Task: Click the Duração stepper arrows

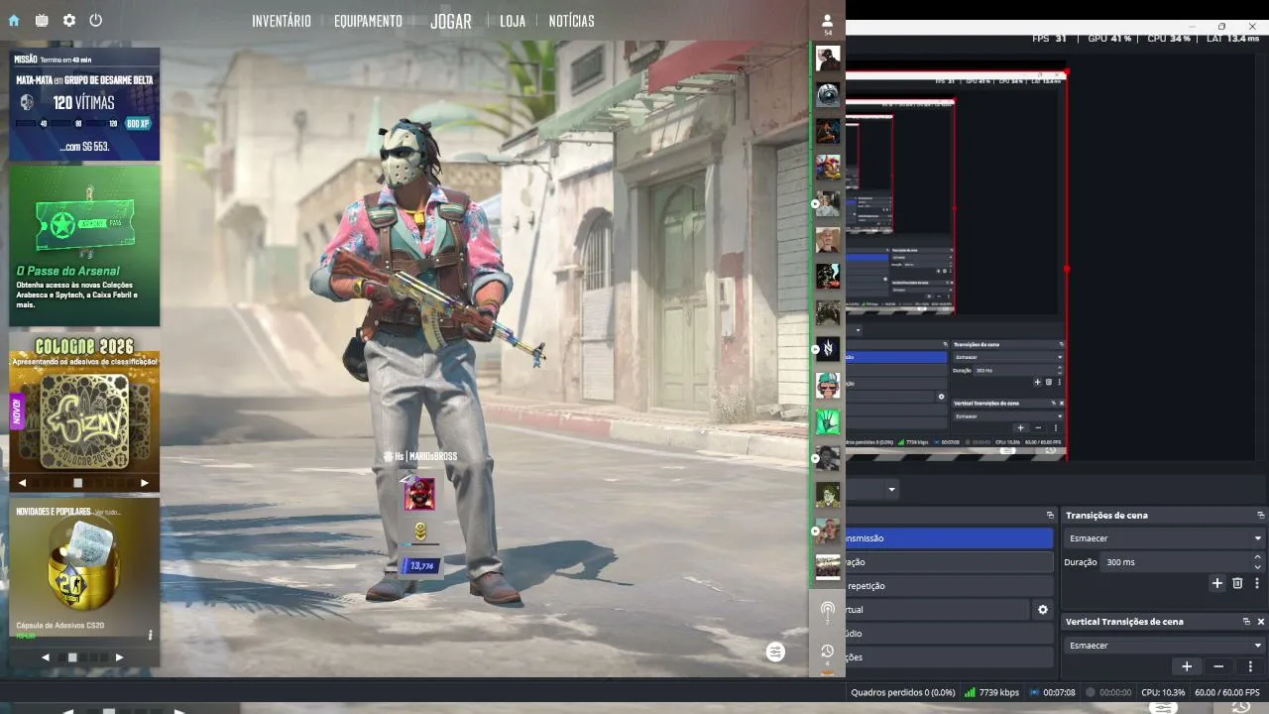Action: 1257,561
